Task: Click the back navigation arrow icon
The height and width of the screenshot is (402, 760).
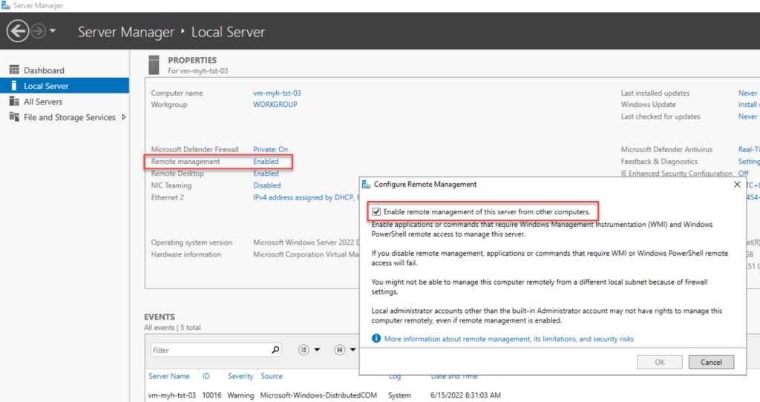Action: point(18,31)
